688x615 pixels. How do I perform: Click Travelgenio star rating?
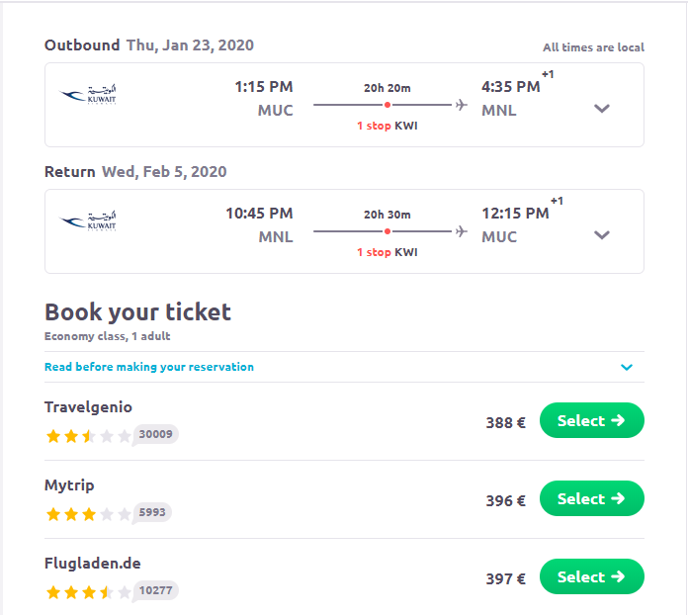point(88,436)
